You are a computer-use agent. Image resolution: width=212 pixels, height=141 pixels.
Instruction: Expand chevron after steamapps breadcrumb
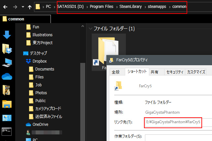[x=169, y=7]
